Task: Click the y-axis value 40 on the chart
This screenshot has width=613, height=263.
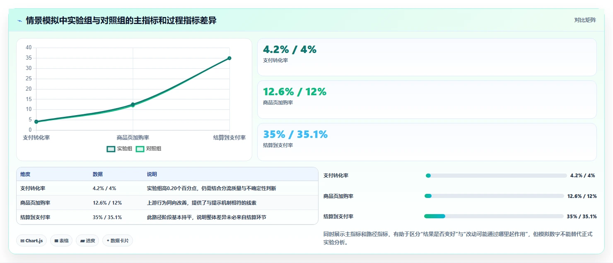Action: coord(29,48)
